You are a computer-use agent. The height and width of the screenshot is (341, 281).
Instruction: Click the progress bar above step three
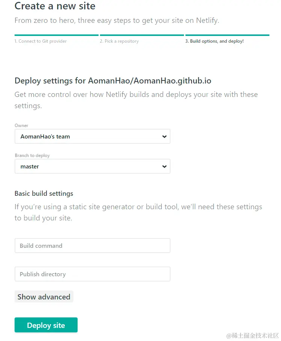[x=227, y=35]
